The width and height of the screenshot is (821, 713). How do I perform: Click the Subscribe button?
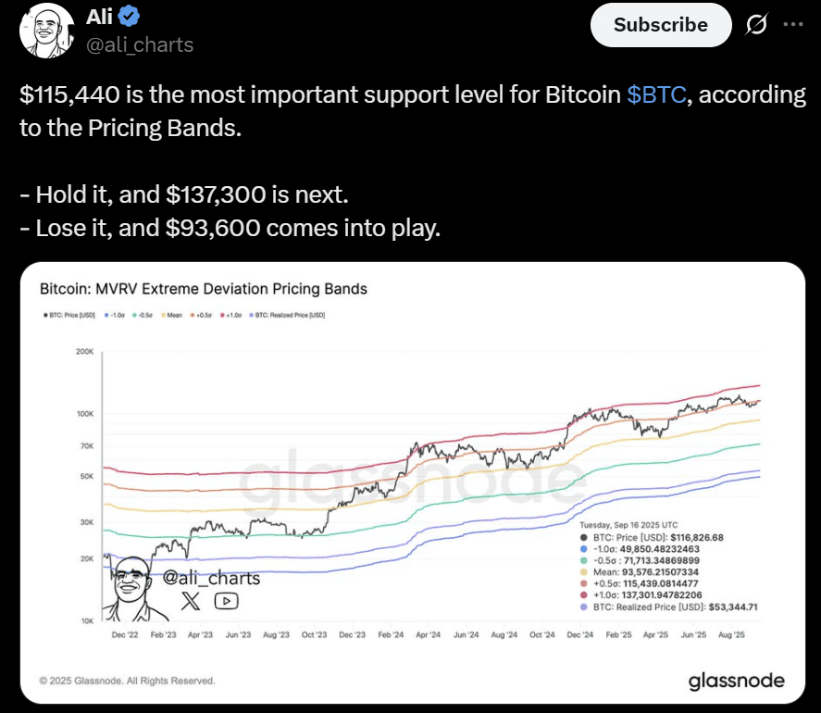tap(661, 25)
